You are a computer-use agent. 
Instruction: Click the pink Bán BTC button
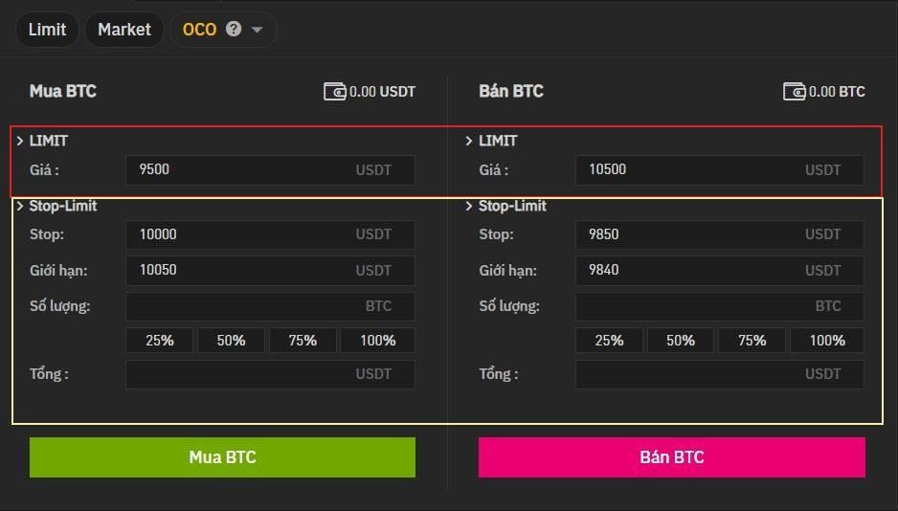[x=672, y=457]
